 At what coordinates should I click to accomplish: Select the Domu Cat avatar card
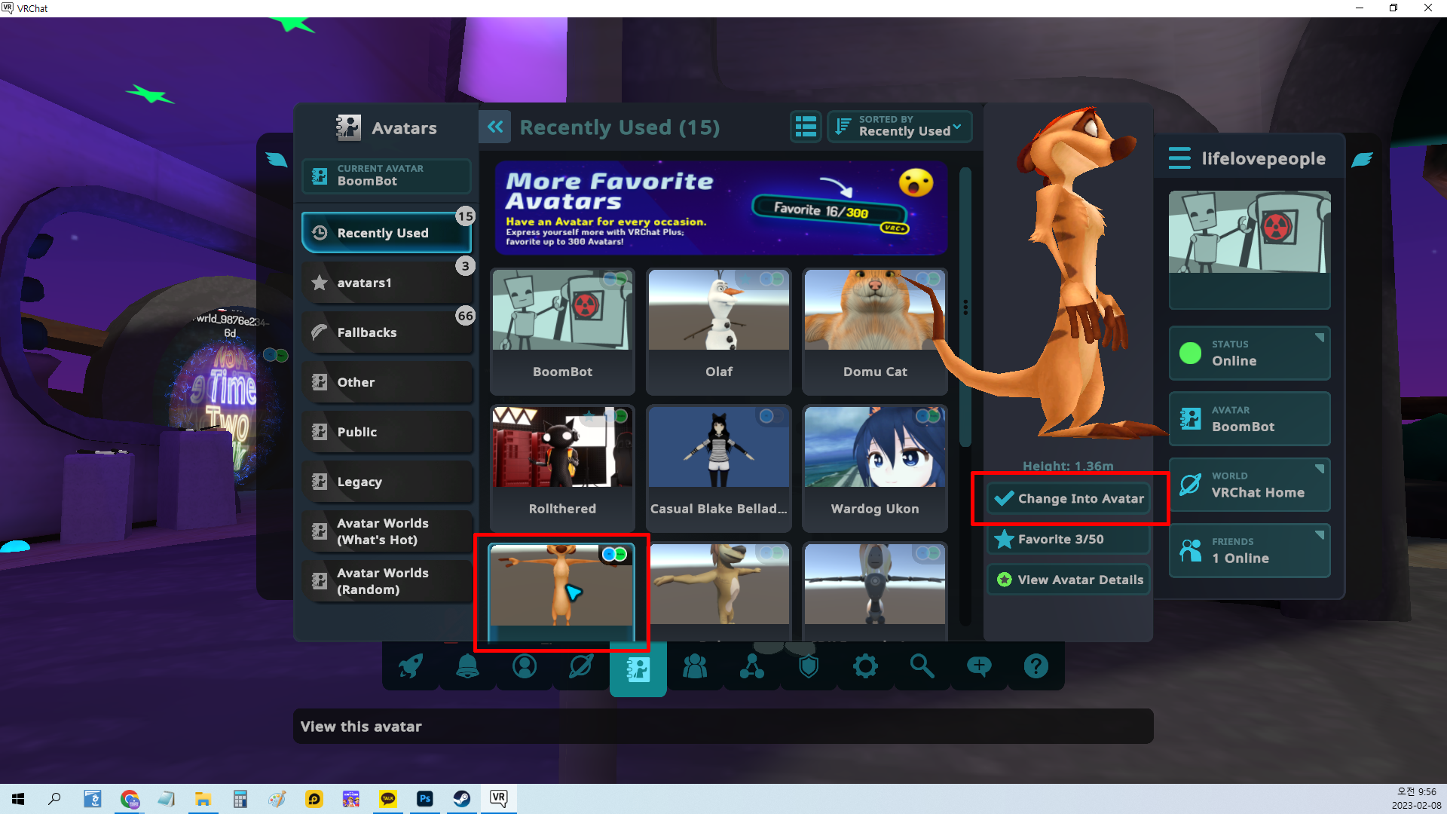tap(875, 332)
